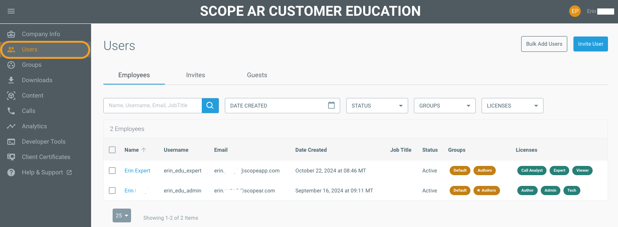
Task: Open Developer Tools in the sidebar
Action: point(45,142)
